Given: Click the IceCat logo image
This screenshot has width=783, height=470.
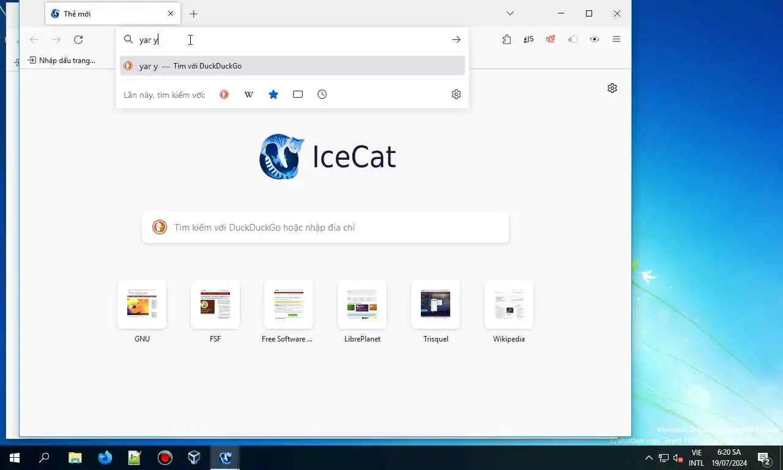Looking at the screenshot, I should 281,157.
